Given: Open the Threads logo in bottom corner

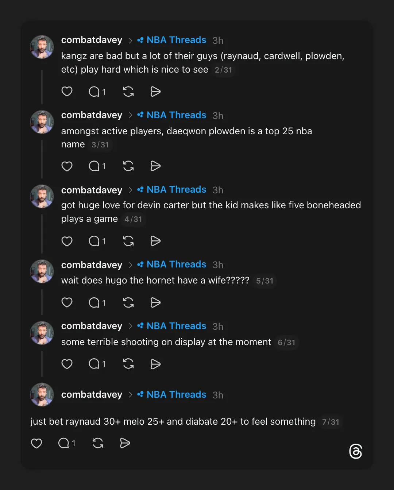Looking at the screenshot, I should click(x=355, y=451).
